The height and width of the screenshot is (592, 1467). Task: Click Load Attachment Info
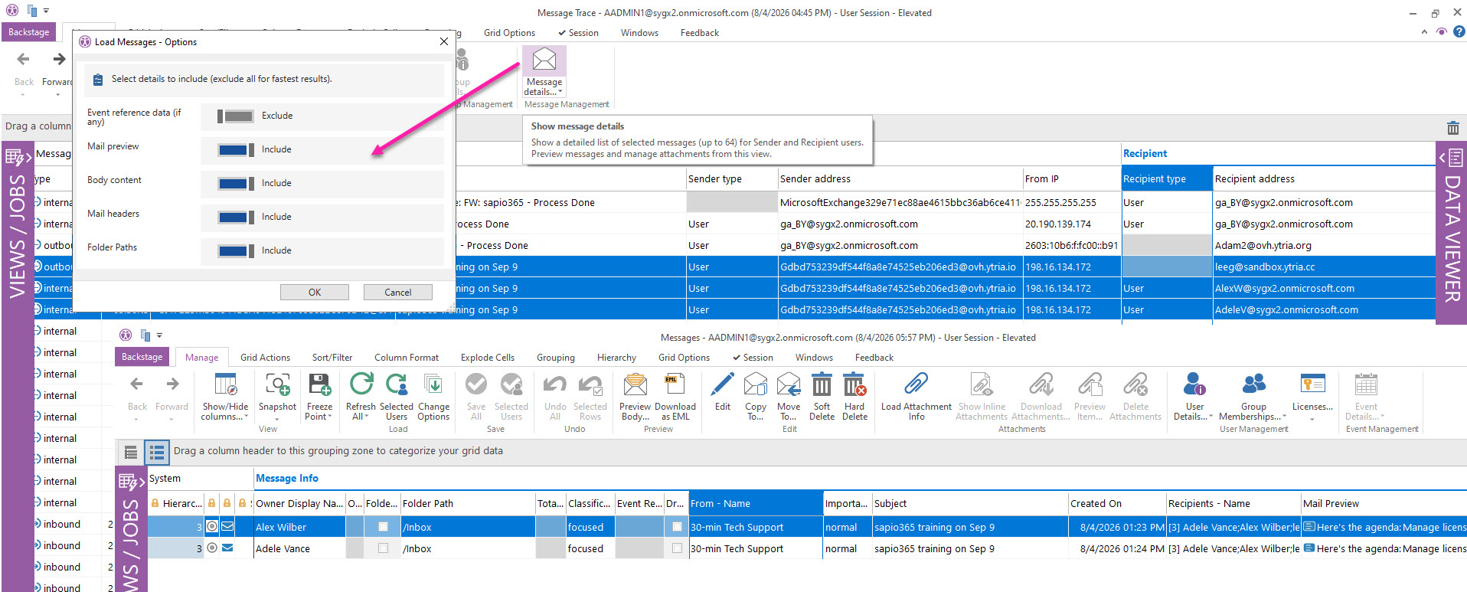[916, 397]
